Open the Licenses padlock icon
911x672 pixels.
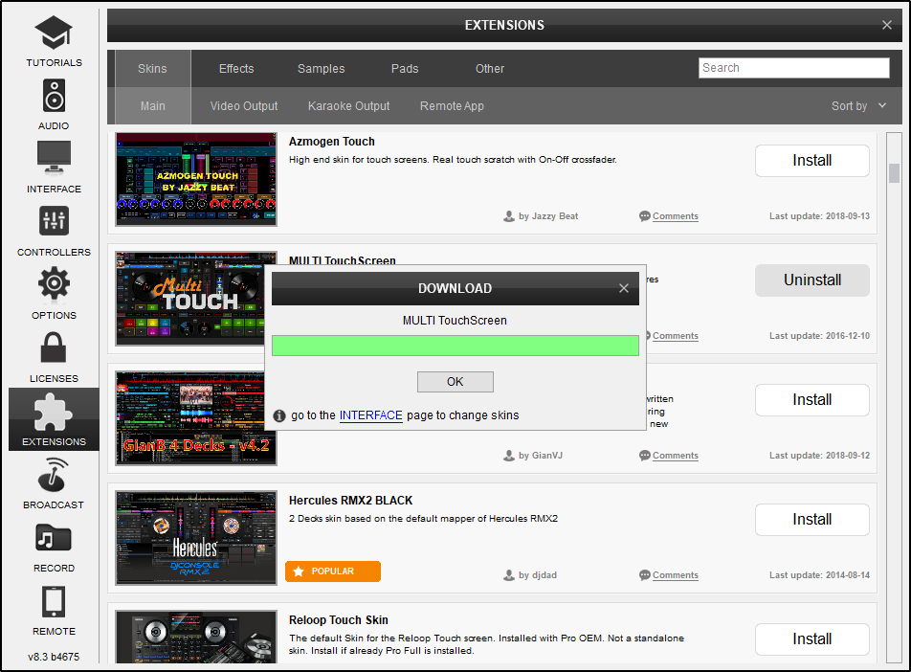point(54,347)
